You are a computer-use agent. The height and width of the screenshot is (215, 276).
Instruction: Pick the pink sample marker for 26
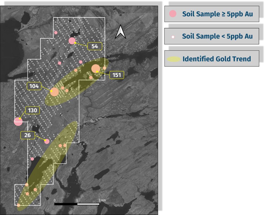tap(47, 141)
